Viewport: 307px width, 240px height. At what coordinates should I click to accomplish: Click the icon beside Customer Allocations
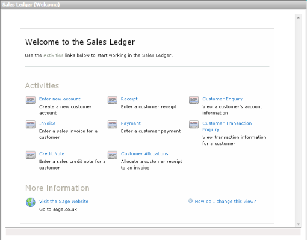113,155
